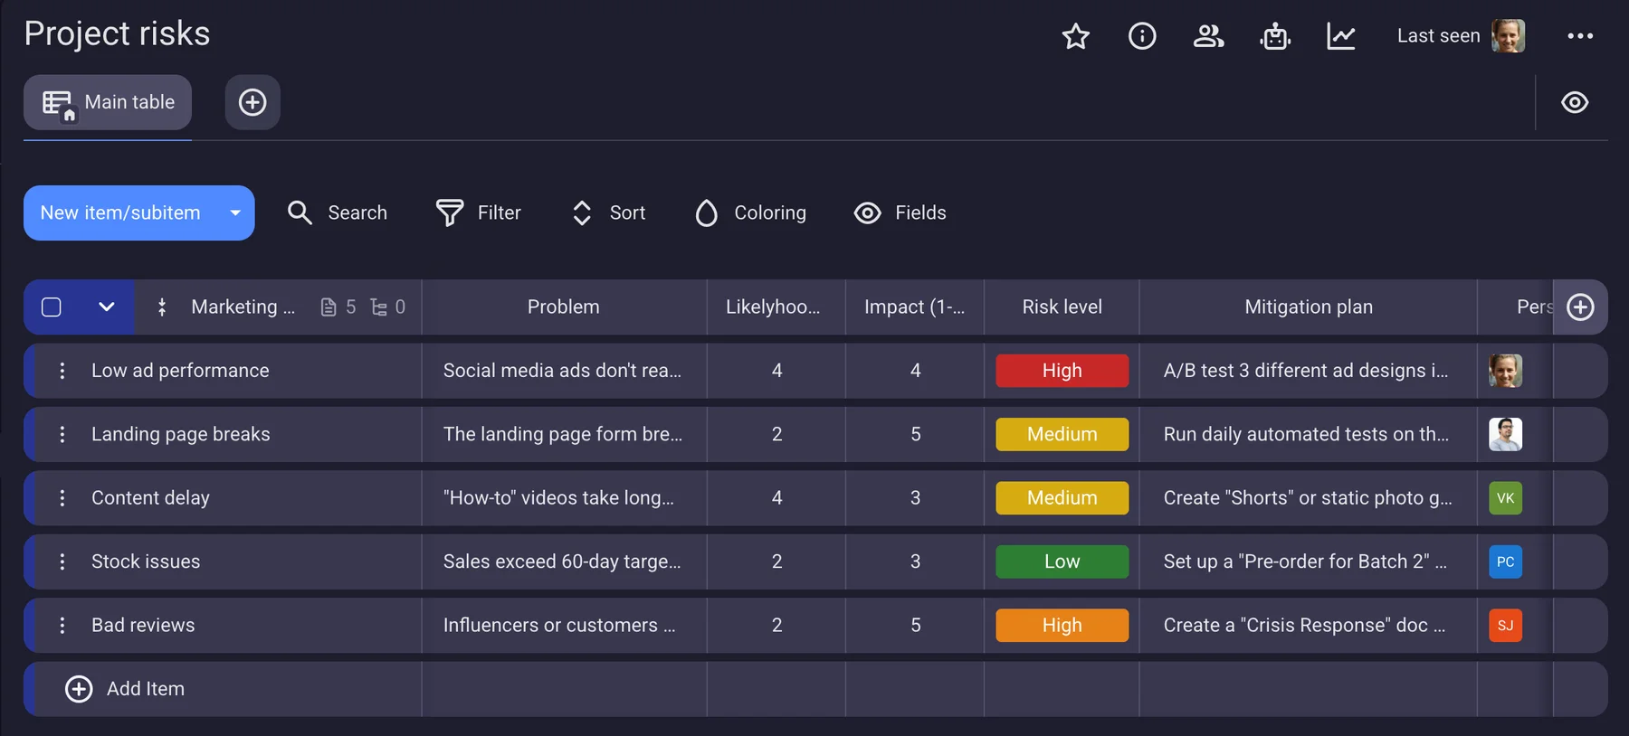Add a new view with plus button
This screenshot has width=1629, height=736.
[252, 102]
